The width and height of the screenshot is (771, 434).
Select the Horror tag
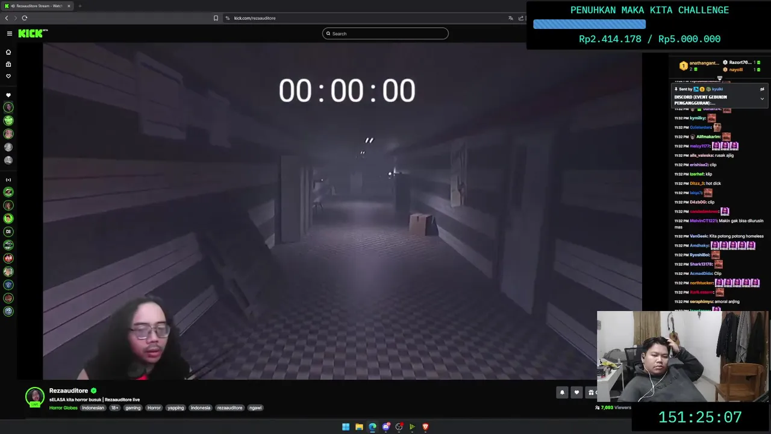pos(154,408)
